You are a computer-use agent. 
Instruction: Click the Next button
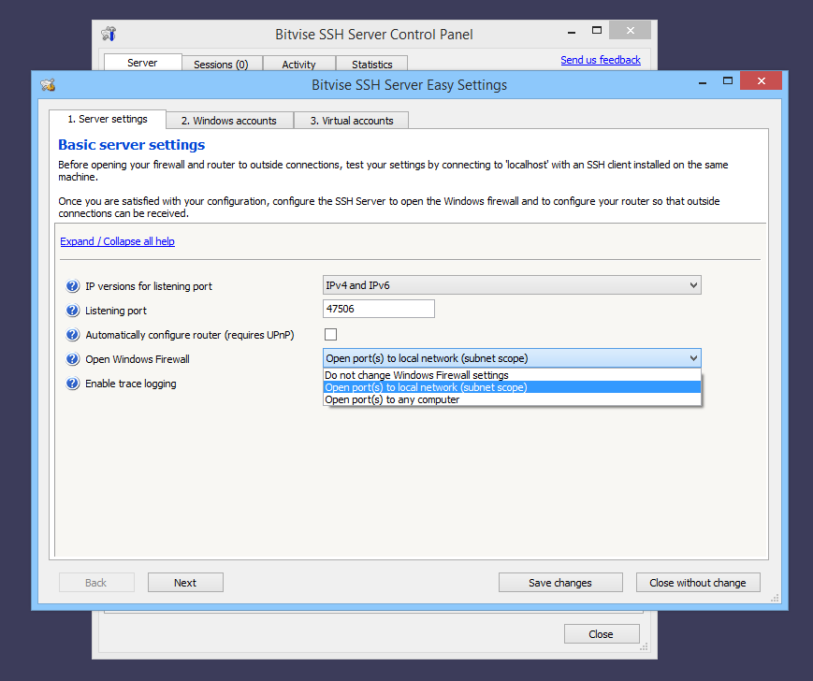tap(185, 583)
